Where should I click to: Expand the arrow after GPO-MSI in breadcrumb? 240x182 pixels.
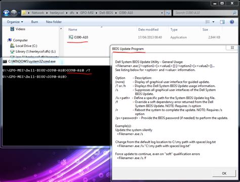pyautogui.click(x=97, y=13)
